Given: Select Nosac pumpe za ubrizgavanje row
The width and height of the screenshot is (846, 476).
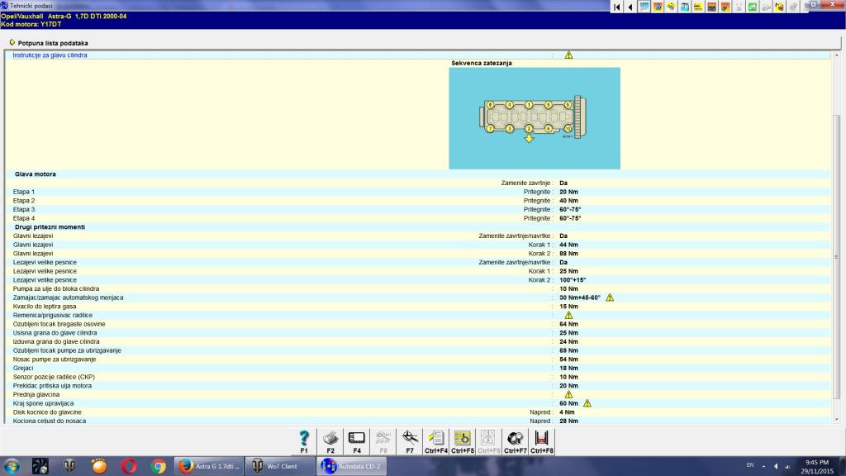Looking at the screenshot, I should pos(417,359).
